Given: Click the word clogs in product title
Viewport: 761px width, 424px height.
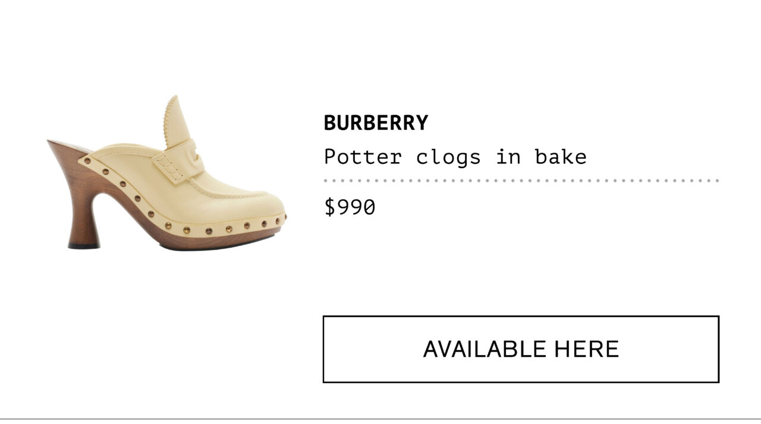Looking at the screenshot, I should point(448,159).
